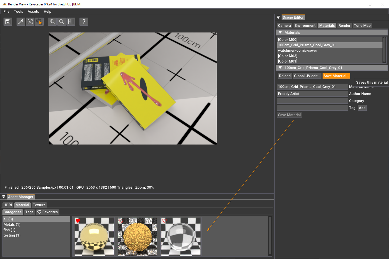Show the Favorites filter tab
The width and height of the screenshot is (389, 259).
point(47,212)
